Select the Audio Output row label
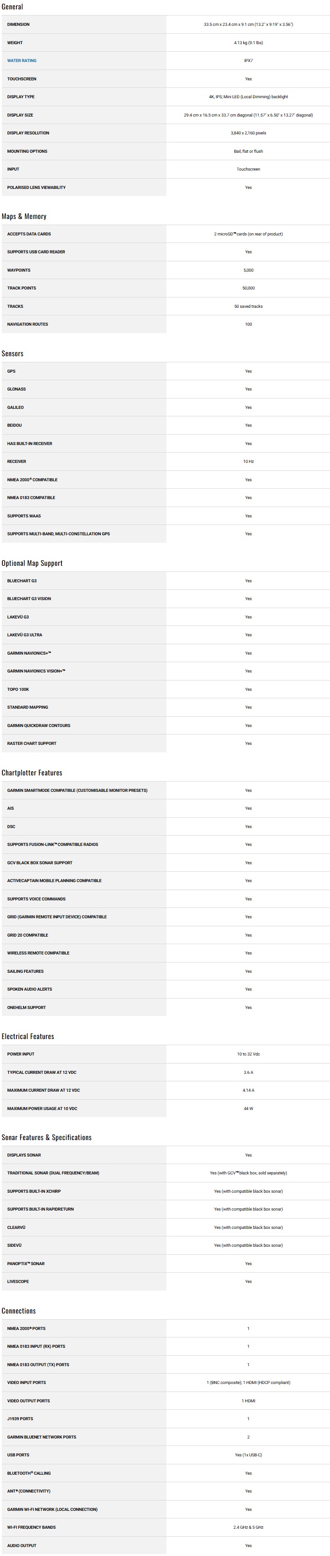The width and height of the screenshot is (330, 1556). pos(22,1545)
